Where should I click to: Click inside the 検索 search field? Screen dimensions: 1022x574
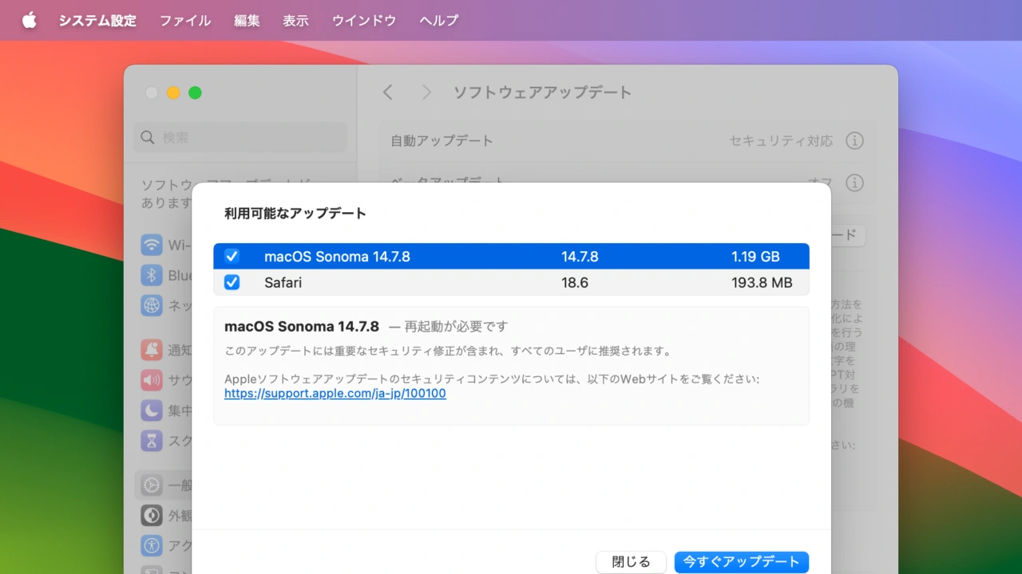(240, 137)
